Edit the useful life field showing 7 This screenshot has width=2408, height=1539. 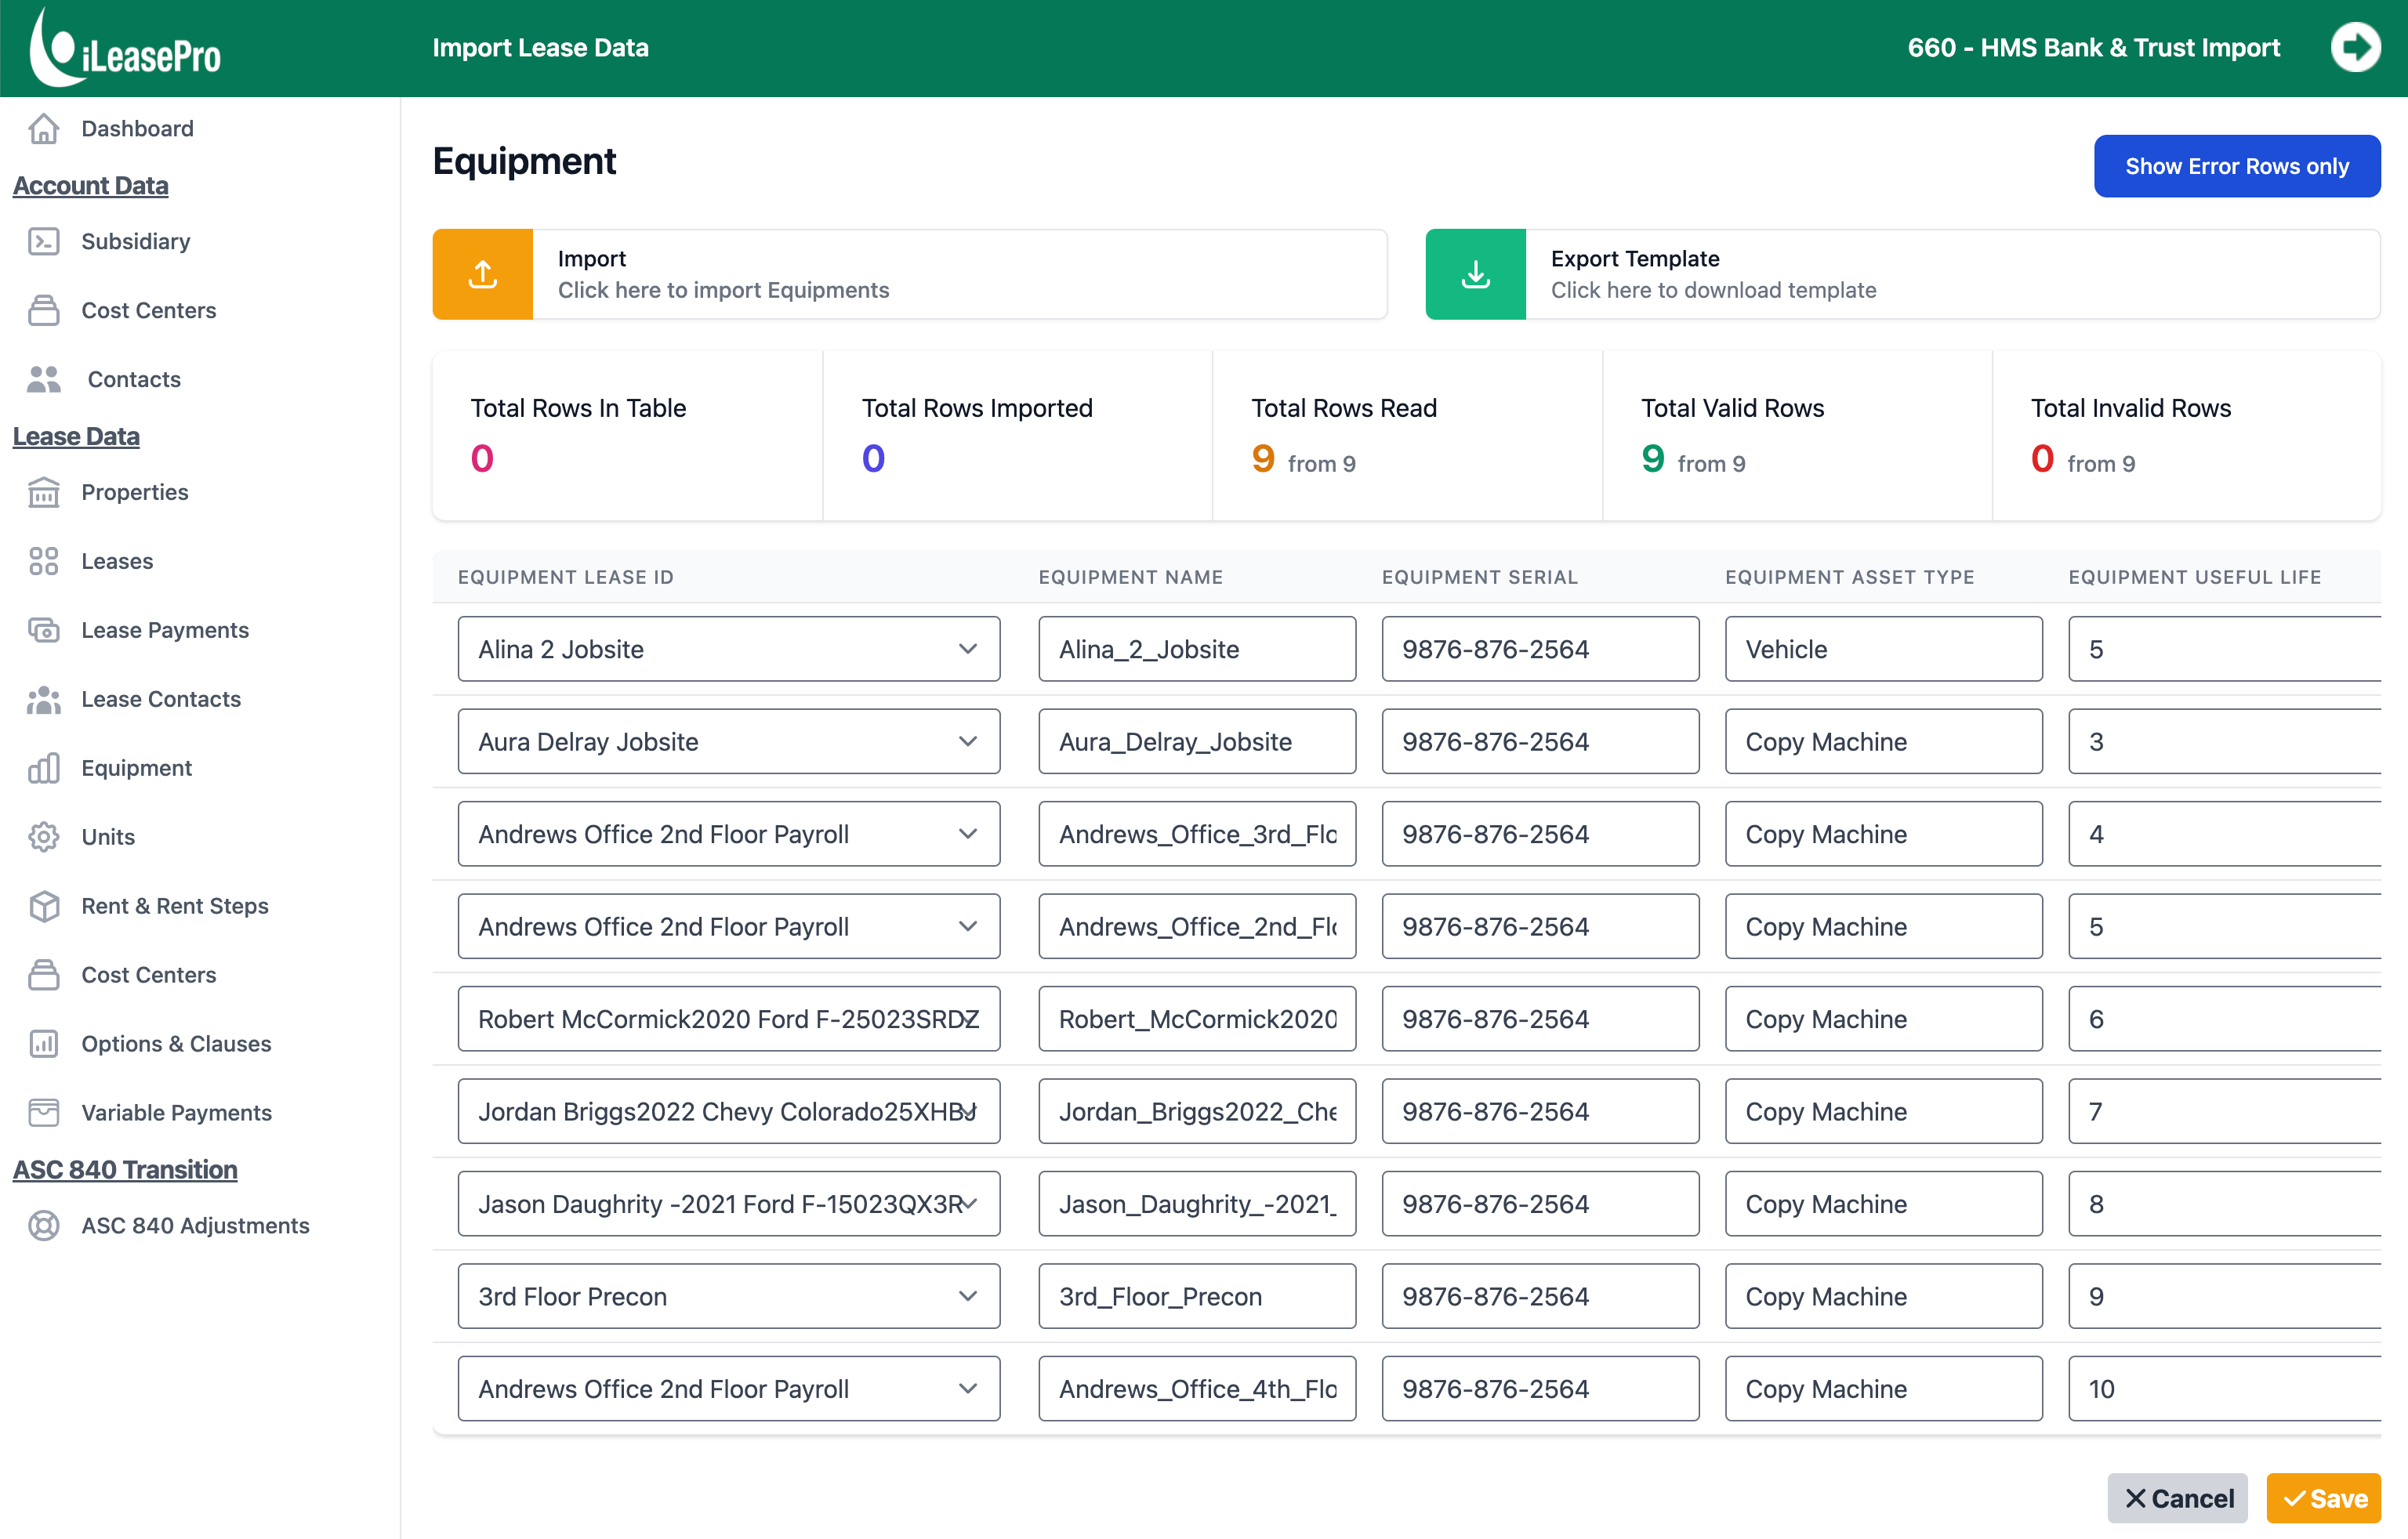2225,1111
